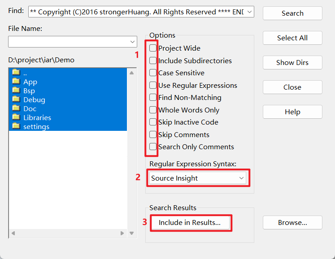Image resolution: width=335 pixels, height=259 pixels.
Task: Enable Search Only Comments
Action: pos(153,147)
